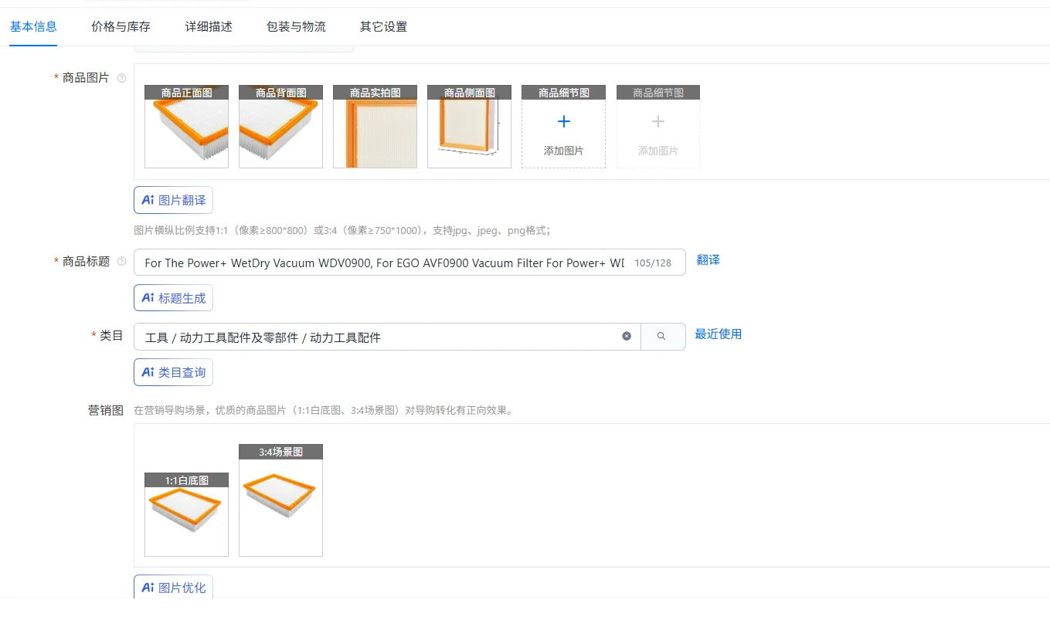Screen dimensions: 1050x644
Task: Open the 3:4场景图 scene image thumbnail
Action: (280, 500)
